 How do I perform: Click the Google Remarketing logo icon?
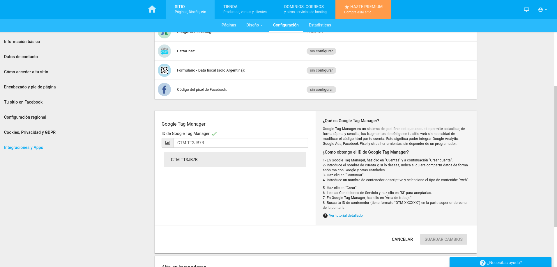coord(164,34)
